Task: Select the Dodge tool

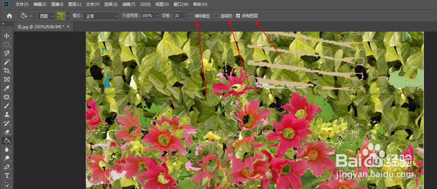Action: point(7,158)
